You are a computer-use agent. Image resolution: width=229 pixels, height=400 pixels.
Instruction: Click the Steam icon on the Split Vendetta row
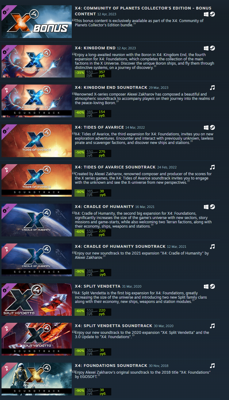(212, 286)
